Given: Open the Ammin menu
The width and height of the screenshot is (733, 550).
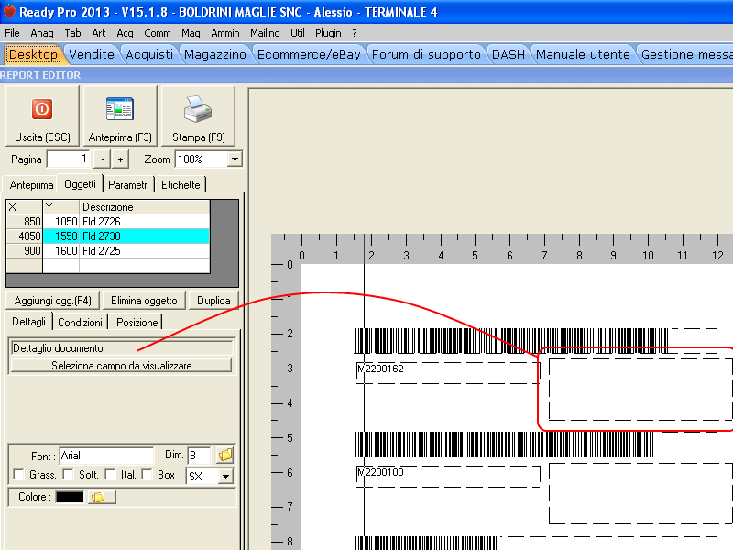Looking at the screenshot, I should point(224,33).
